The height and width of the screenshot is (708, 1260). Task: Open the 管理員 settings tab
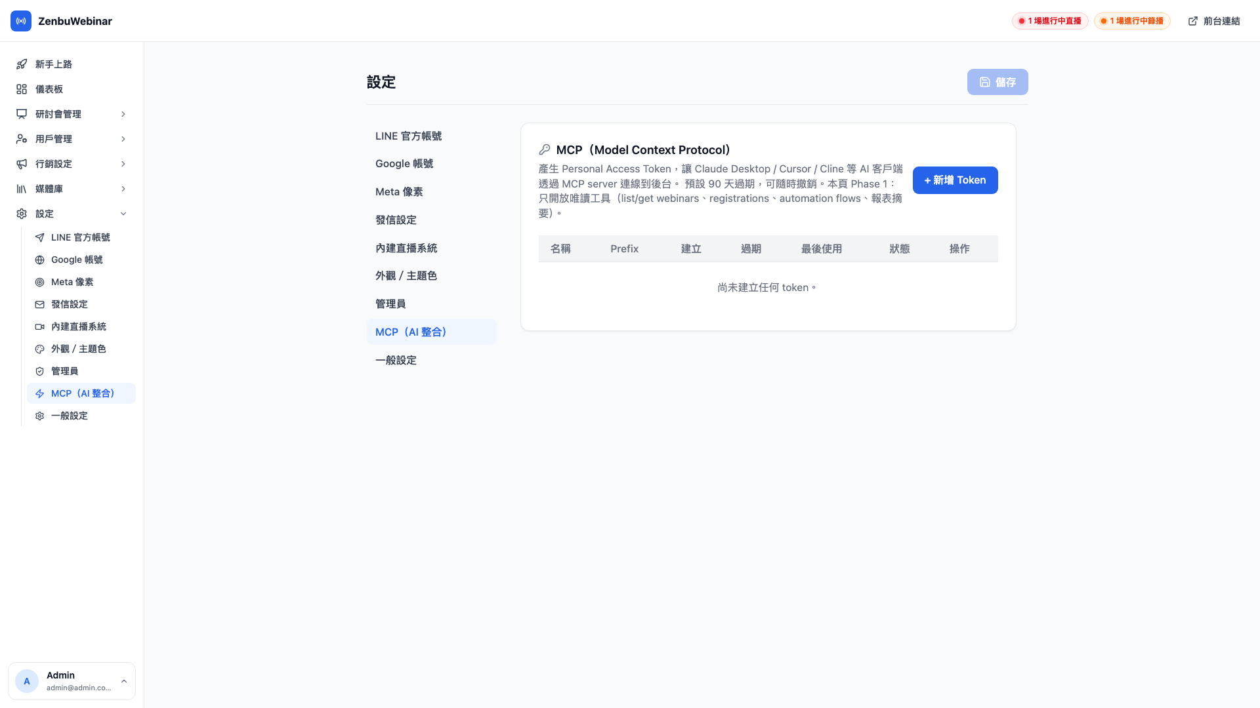(x=432, y=304)
